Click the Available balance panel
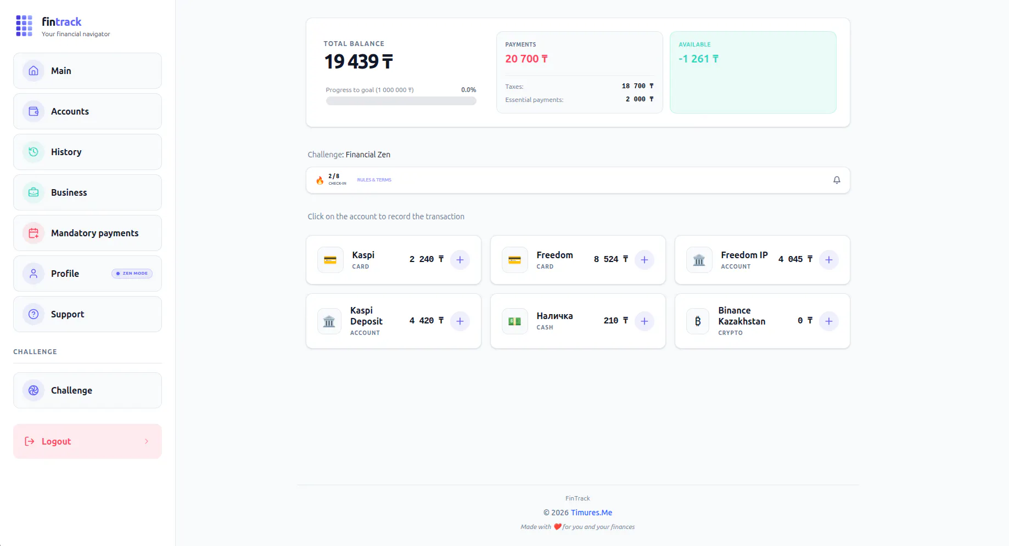 (x=753, y=72)
